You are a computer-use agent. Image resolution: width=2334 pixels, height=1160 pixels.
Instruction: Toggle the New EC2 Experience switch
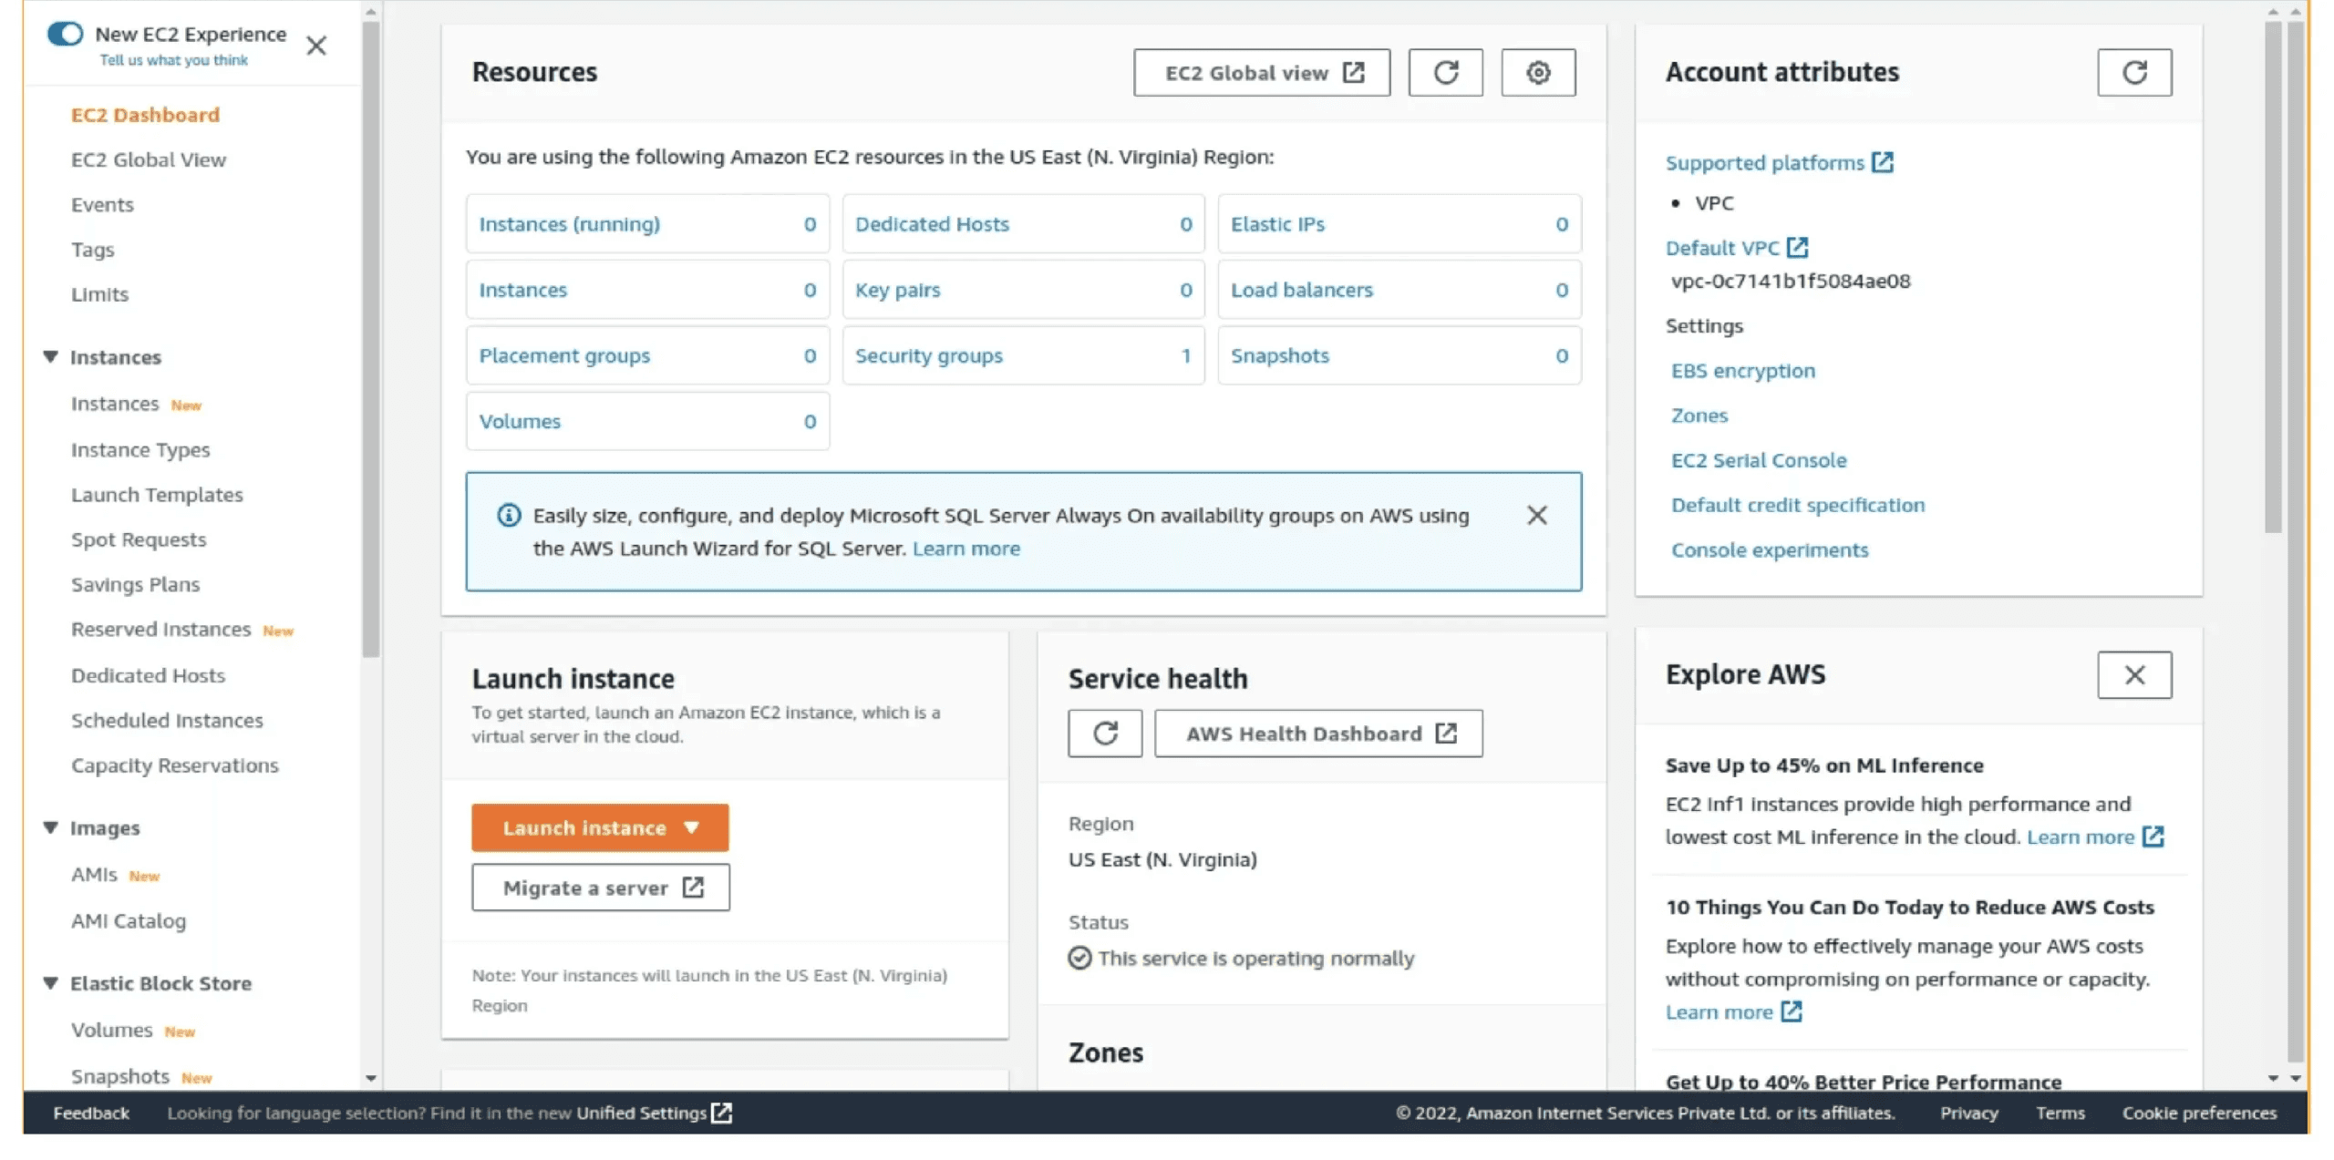coord(65,34)
